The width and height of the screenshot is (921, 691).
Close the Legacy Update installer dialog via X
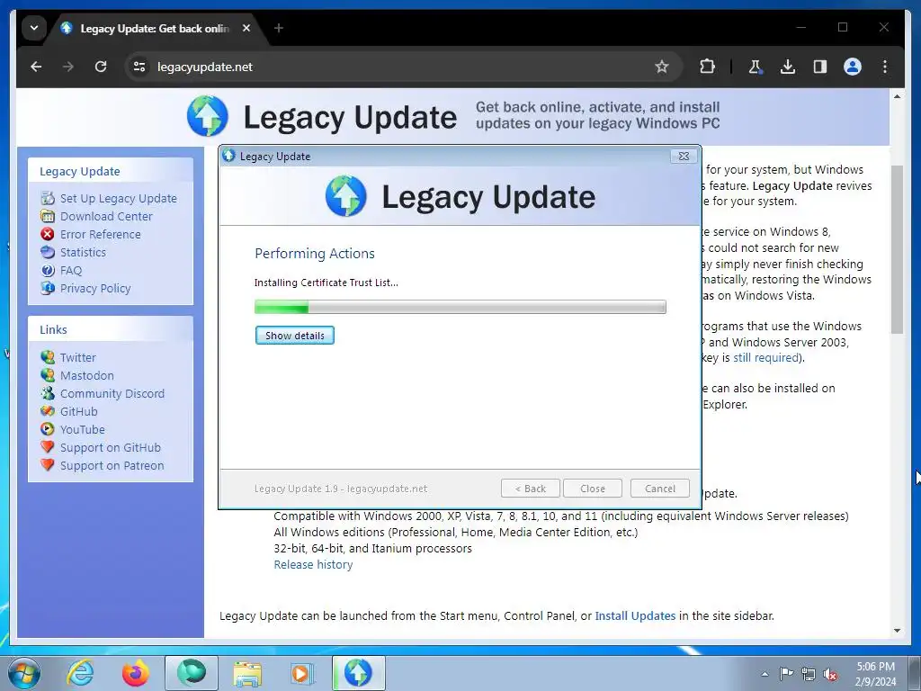(684, 157)
